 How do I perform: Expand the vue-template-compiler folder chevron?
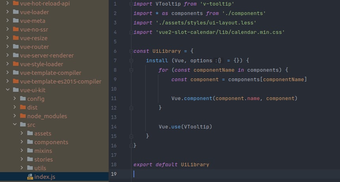coord(8,72)
